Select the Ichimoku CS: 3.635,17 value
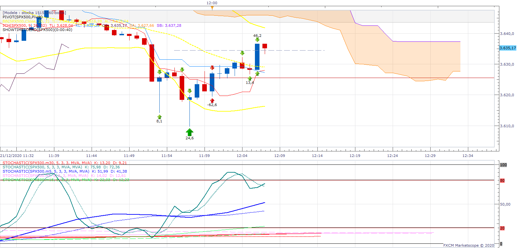This screenshot has height=248, width=518. tap(115, 25)
